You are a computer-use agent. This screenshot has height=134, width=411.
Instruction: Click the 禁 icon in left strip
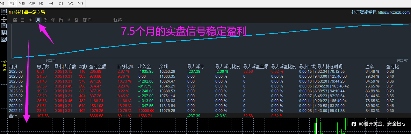coord(3,33)
